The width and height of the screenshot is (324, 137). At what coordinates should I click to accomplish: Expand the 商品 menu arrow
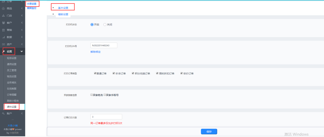click(x=22, y=8)
